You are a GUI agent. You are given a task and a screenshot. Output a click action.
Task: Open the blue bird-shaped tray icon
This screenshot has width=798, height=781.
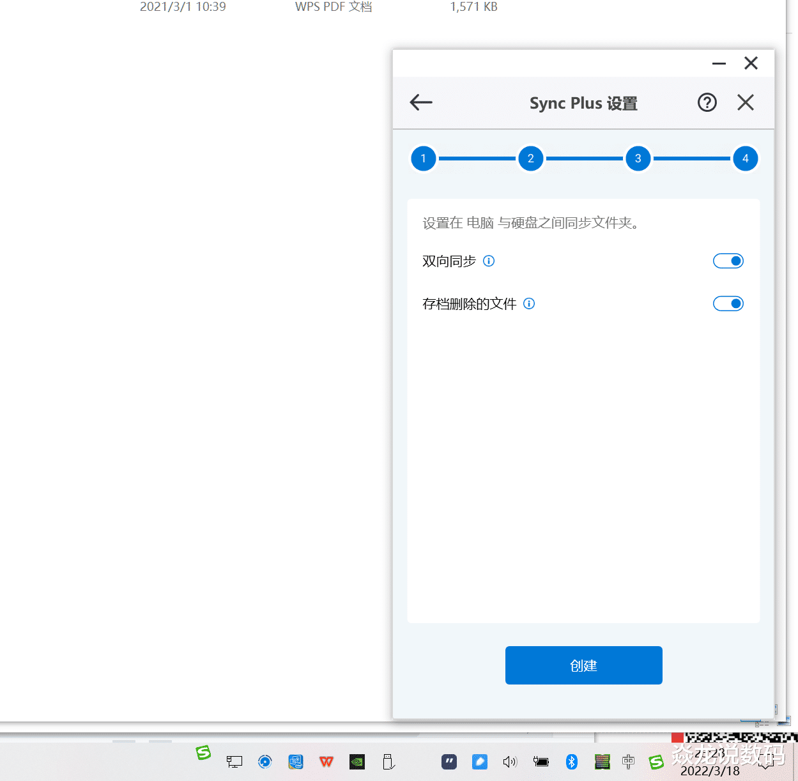(x=480, y=761)
